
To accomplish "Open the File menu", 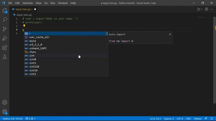I will 10,3.
